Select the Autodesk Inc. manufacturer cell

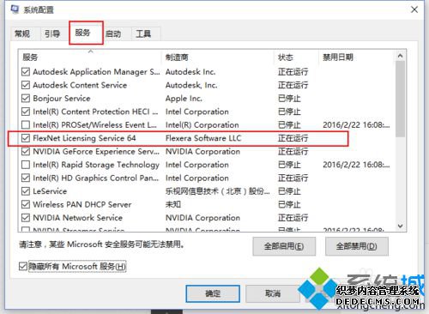click(190, 71)
